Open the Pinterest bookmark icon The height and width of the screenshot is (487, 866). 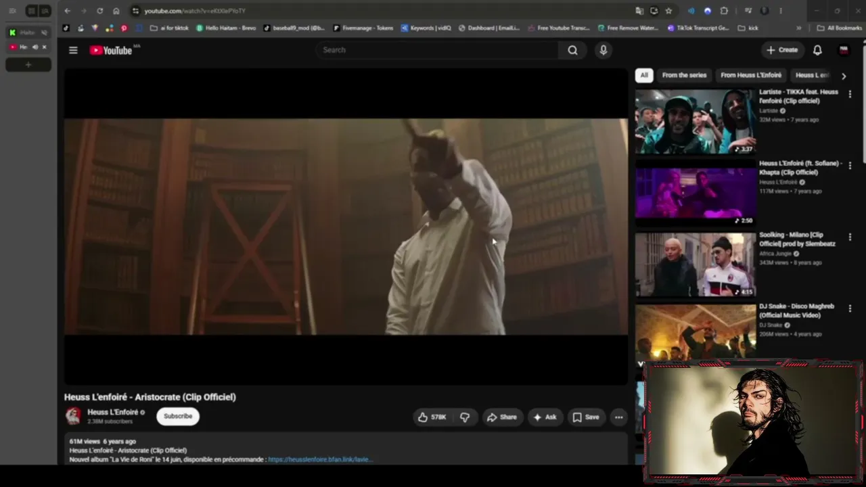[124, 28]
